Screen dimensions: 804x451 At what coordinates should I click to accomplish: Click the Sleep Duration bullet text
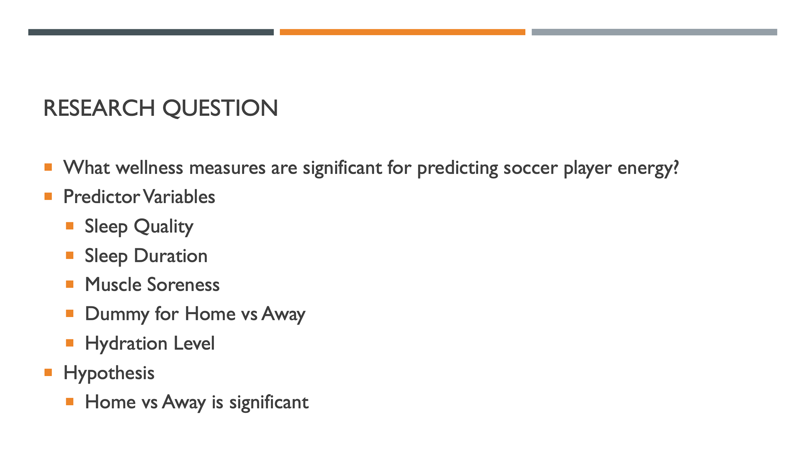tap(146, 256)
